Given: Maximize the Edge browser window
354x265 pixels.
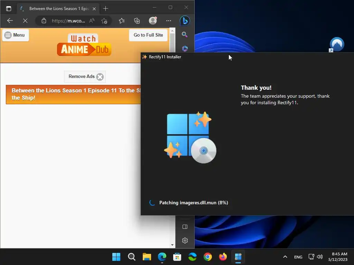Looking at the screenshot, I should (170, 8).
